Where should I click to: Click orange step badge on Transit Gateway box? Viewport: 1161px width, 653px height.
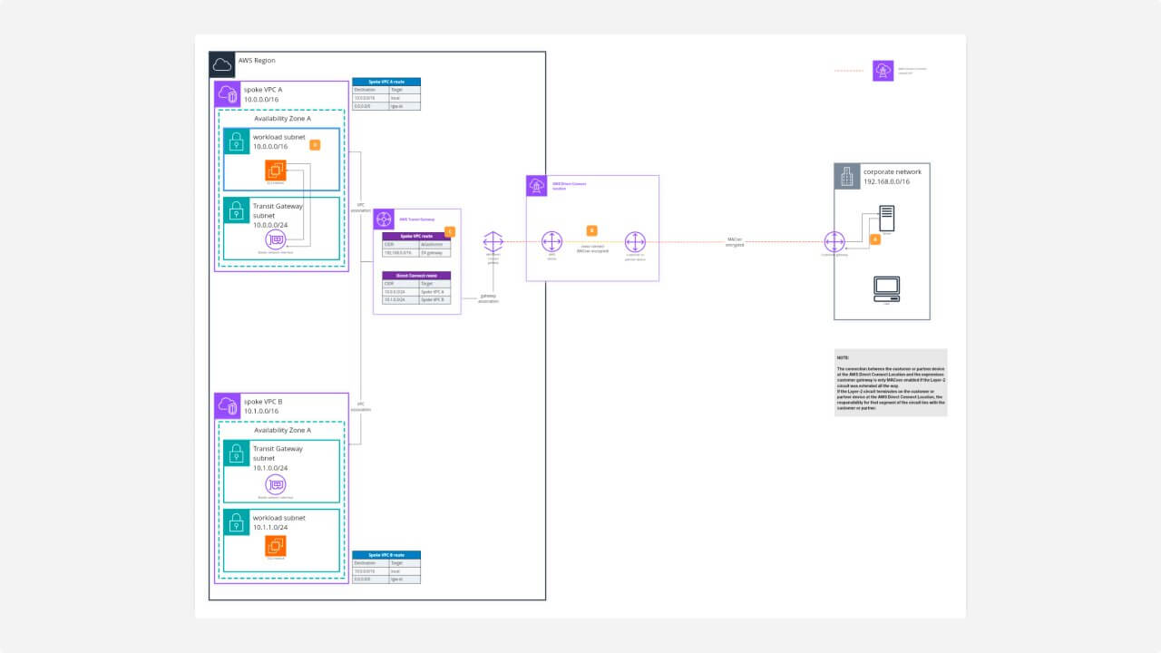coord(450,232)
